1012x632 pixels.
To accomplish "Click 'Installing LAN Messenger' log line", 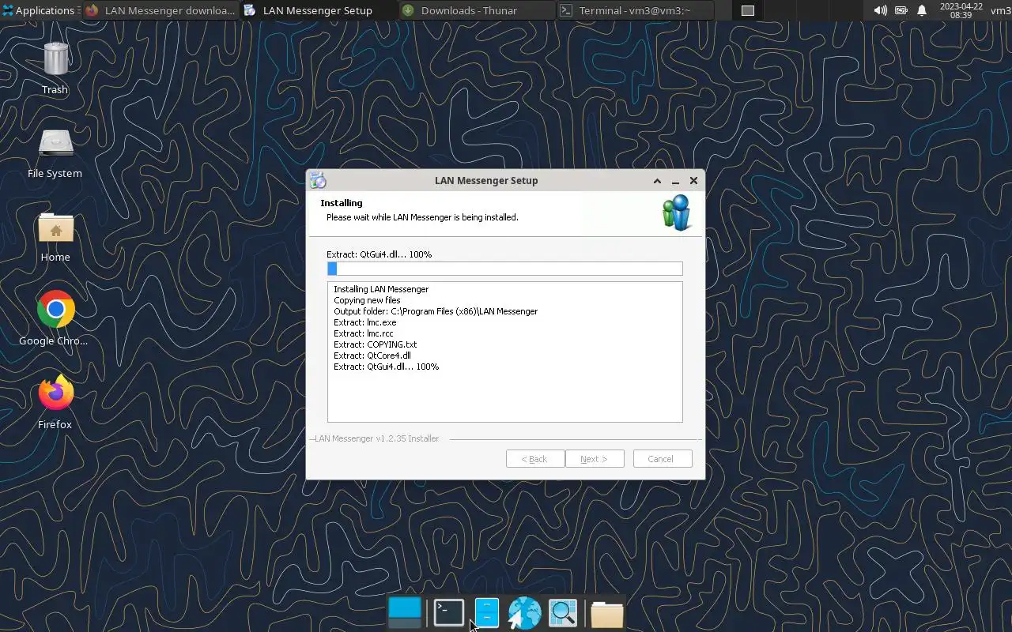I will coord(381,289).
